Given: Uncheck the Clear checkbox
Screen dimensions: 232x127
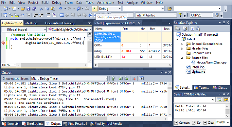Looking at the screenshot, I should click(205, 123).
